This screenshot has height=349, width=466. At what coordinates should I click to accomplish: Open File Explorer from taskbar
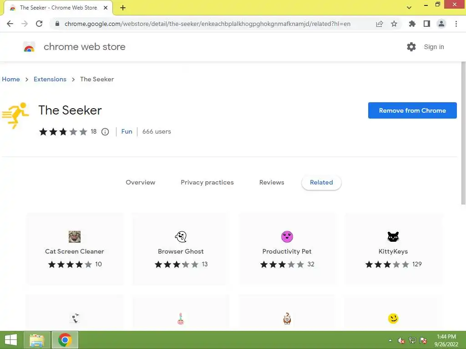pos(36,340)
